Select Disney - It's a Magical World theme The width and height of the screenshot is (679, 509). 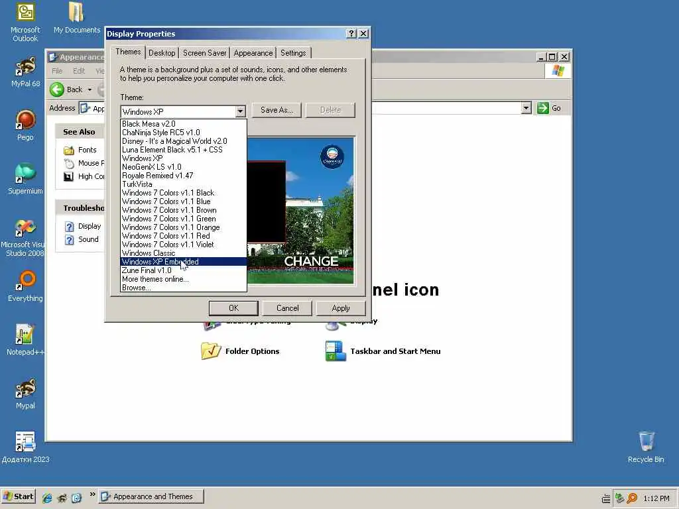click(x=183, y=141)
